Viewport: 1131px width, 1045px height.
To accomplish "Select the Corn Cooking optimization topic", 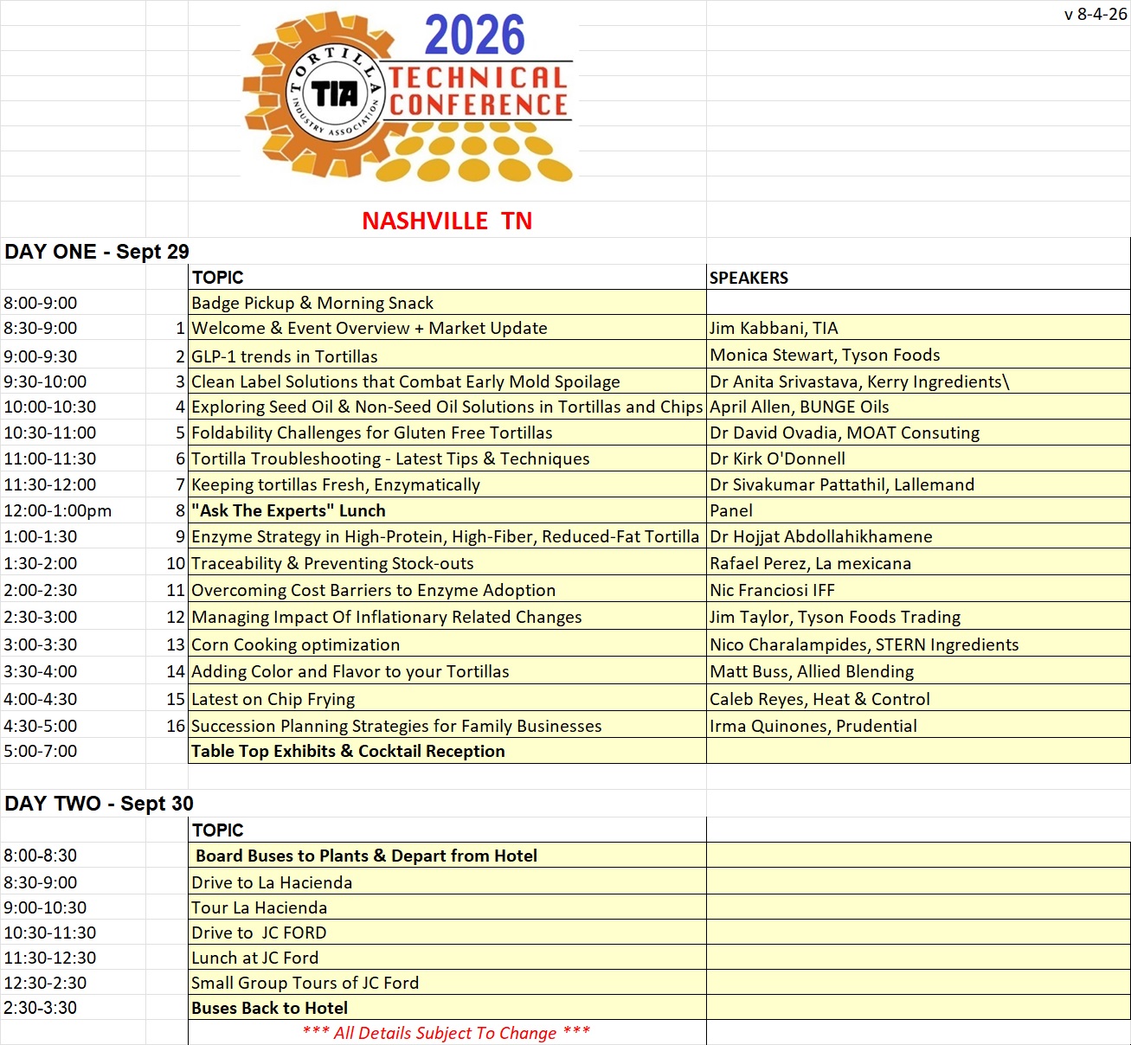I will (447, 644).
